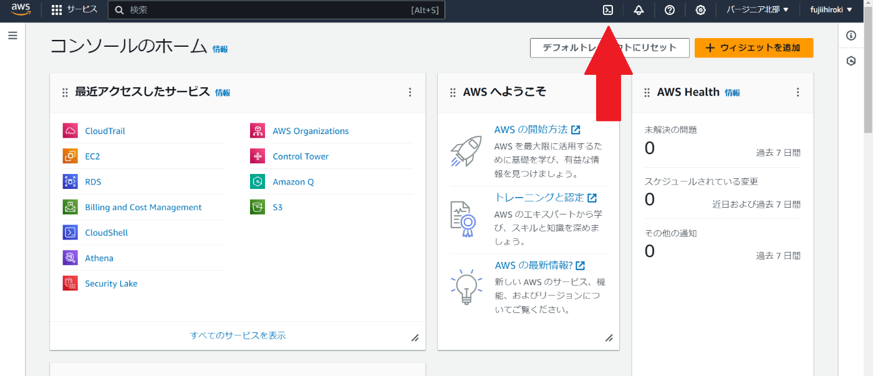873x376 pixels.
Task: Click the CloudShell icon in recent services
Action: [x=70, y=233]
